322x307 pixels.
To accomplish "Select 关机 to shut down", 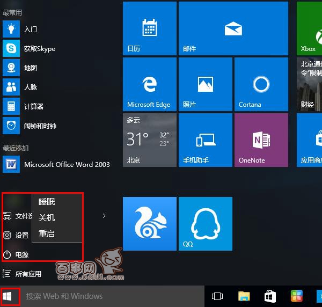I will [47, 218].
